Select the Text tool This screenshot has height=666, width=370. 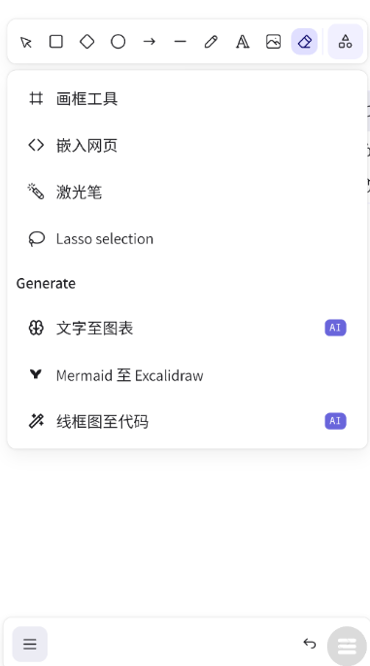[242, 42]
